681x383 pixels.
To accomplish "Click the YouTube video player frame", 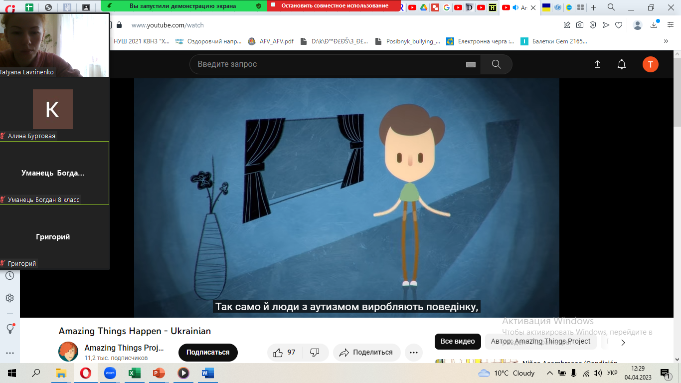I will point(346,197).
